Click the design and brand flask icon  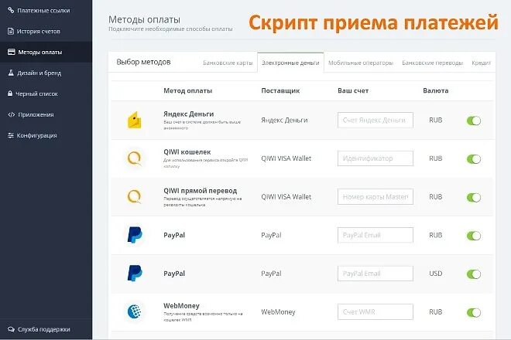pos(11,73)
